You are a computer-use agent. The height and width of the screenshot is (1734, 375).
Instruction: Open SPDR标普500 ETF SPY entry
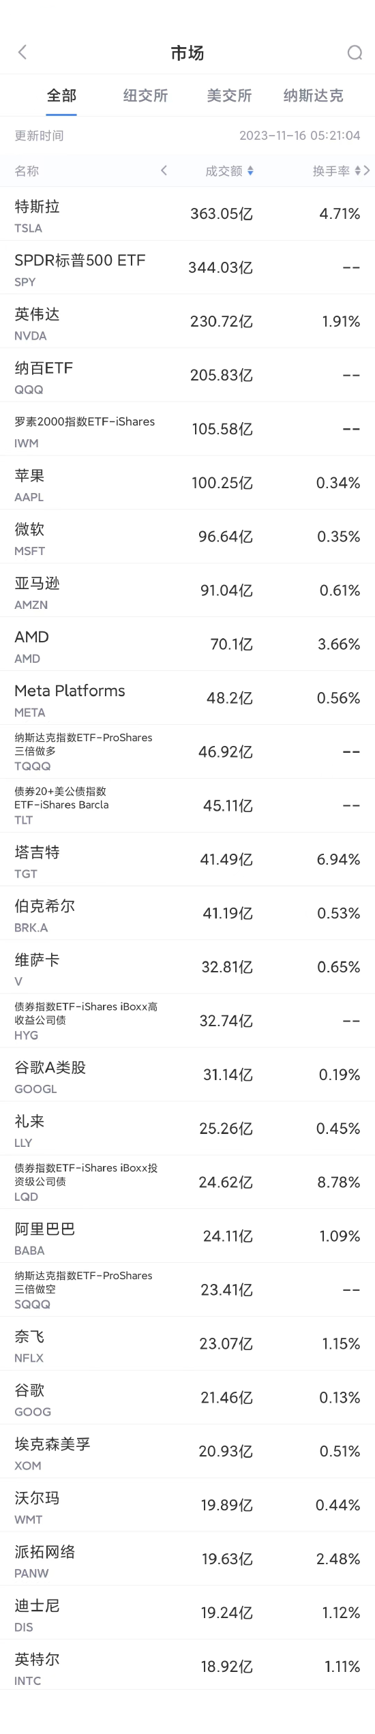187,268
